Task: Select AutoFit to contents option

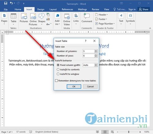Action: [68, 69]
